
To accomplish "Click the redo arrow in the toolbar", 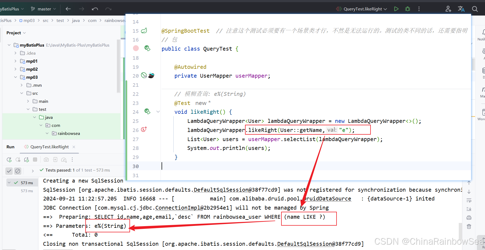I will (108, 9).
